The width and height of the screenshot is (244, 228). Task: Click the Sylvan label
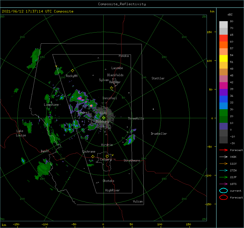click(x=104, y=80)
